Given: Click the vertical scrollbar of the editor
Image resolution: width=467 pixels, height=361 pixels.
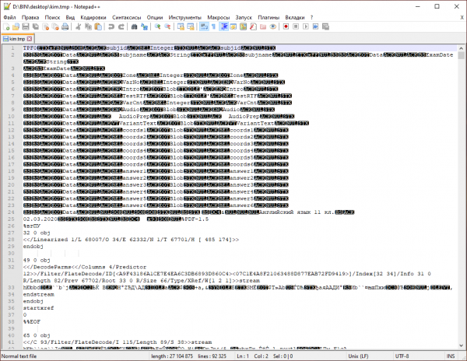Looking at the screenshot, I should coord(462,195).
